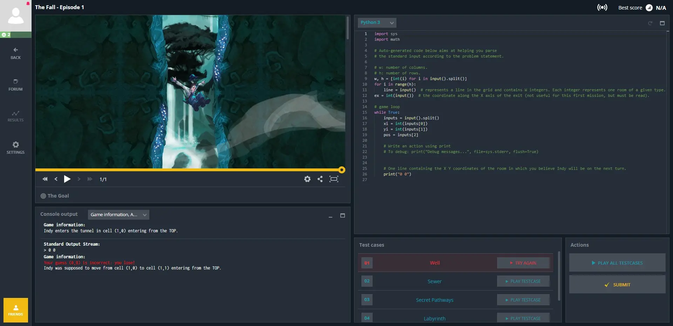Click TRY AGAIN for Well testcase
The height and width of the screenshot is (326, 673).
[x=523, y=263]
